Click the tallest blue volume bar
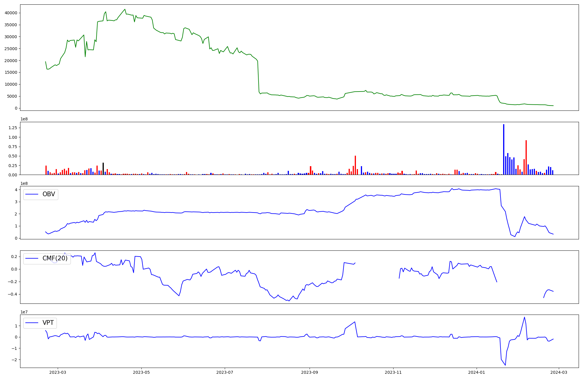Screen dimensions: 583x379 click(504, 149)
